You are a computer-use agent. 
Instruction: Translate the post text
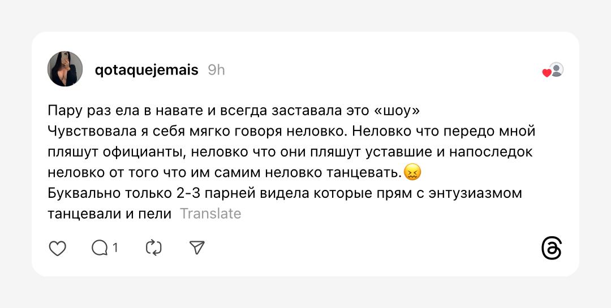(210, 214)
